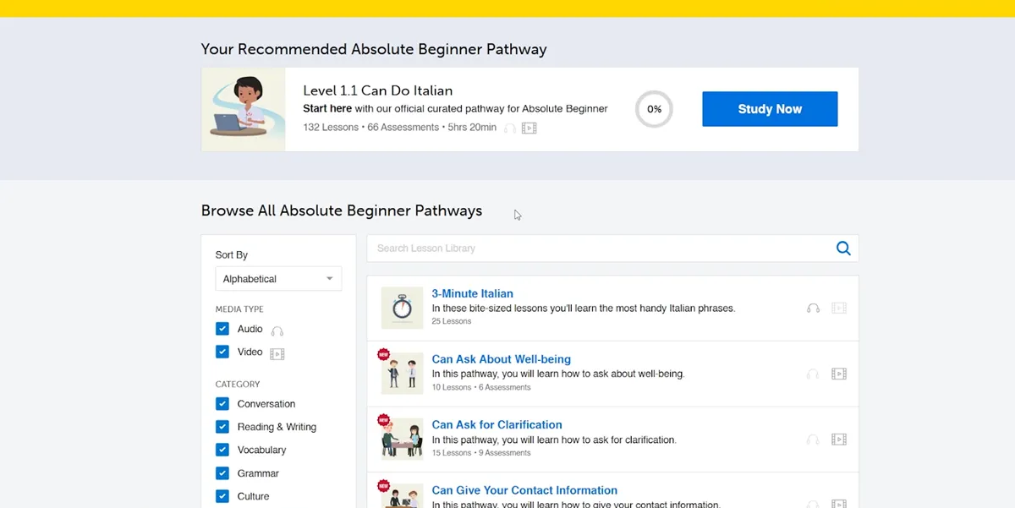View the 0% progress circle indicator

[x=654, y=109]
